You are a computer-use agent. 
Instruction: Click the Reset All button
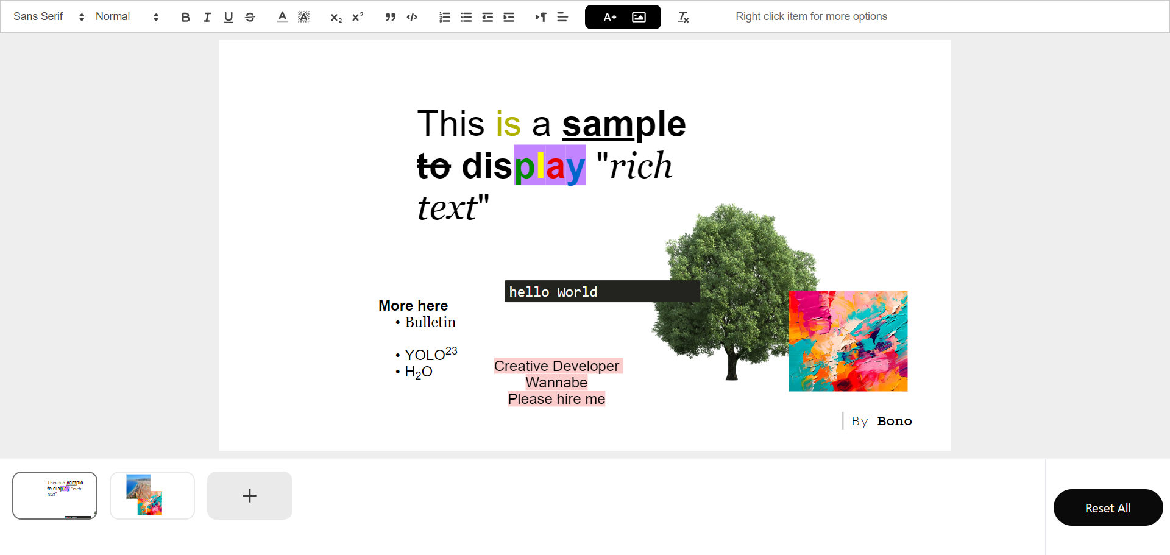click(x=1108, y=507)
